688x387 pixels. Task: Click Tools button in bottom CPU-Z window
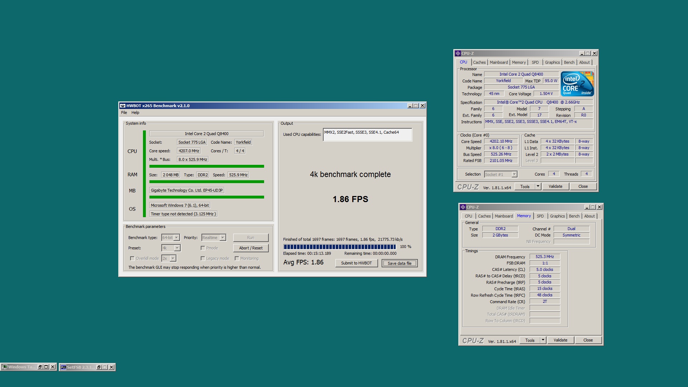click(x=530, y=340)
